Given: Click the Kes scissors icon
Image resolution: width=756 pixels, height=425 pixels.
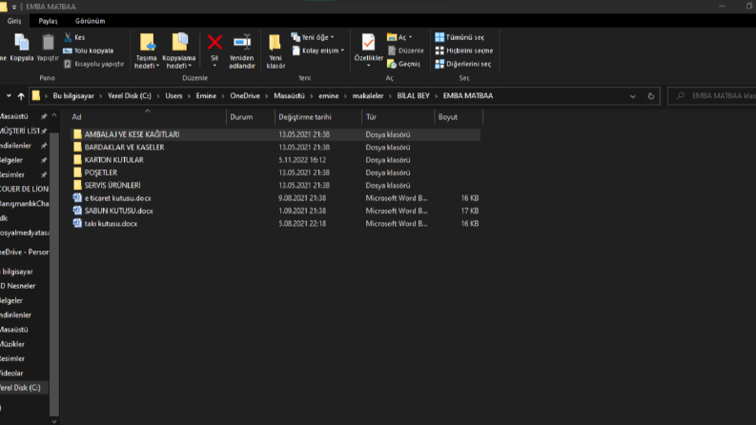Looking at the screenshot, I should point(69,37).
